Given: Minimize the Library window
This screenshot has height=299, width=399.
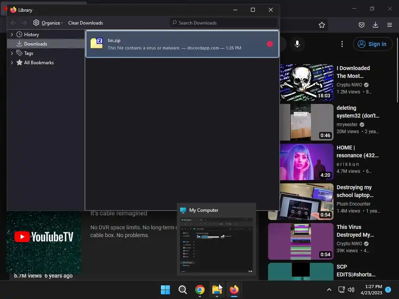Looking at the screenshot, I should coord(235,10).
